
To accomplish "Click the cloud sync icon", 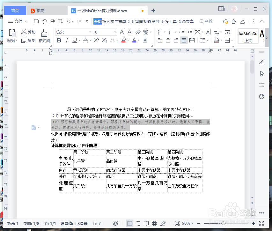I will click(225, 21).
